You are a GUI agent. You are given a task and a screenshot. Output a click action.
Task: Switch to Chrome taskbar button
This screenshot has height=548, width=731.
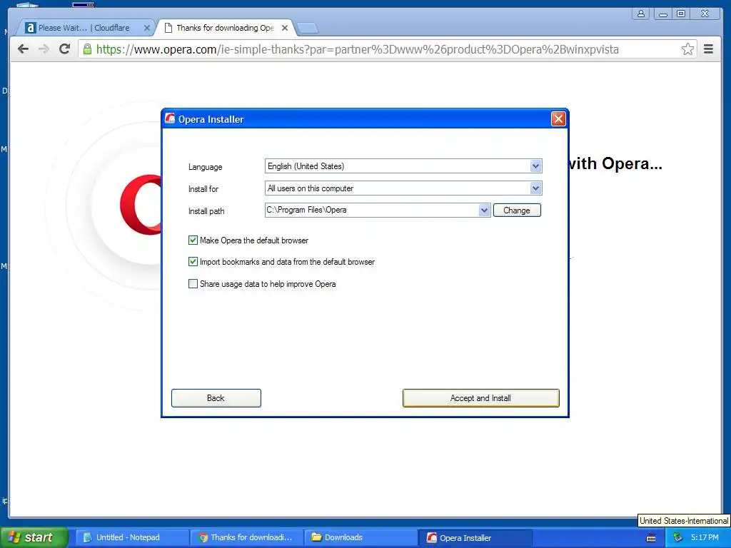coord(247,537)
